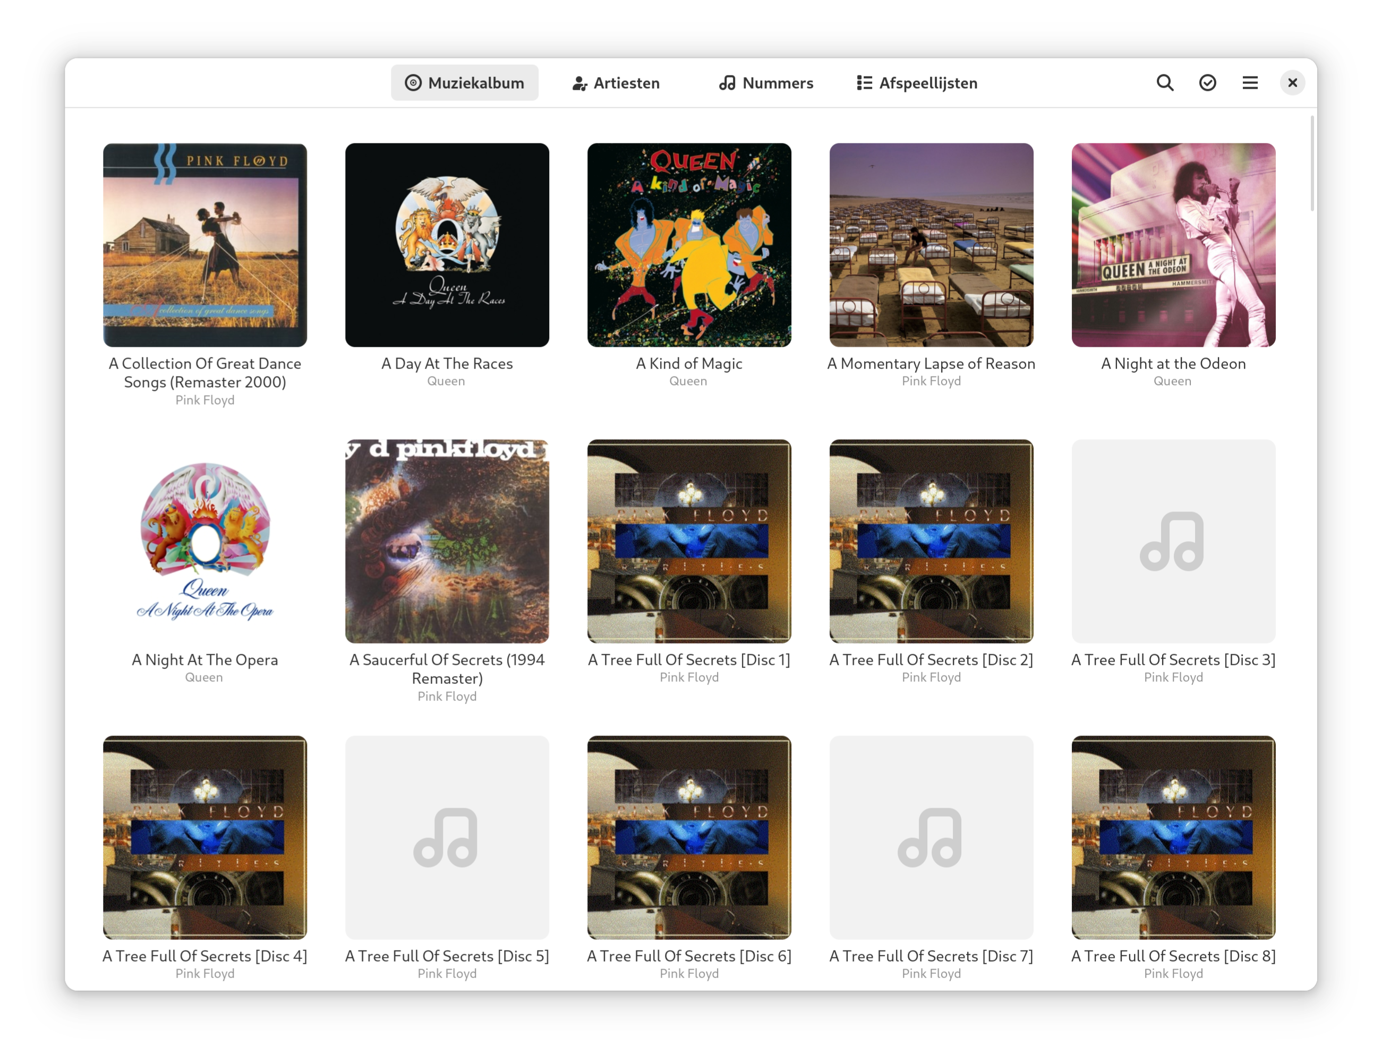The width and height of the screenshot is (1382, 1062).
Task: Click the vertical scrollbar on right edge
Action: [x=1312, y=163]
